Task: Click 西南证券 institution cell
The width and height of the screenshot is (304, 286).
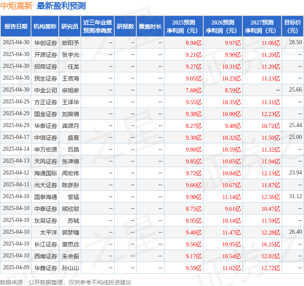Action: (x=46, y=256)
